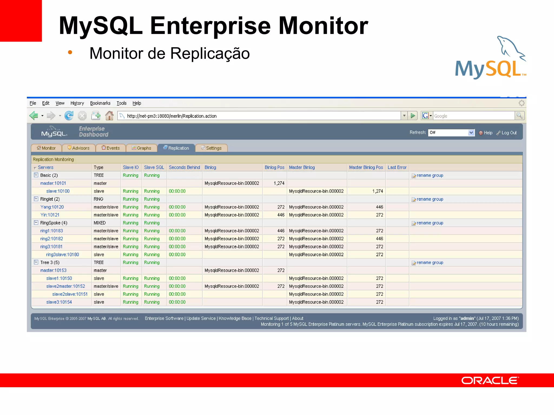The width and height of the screenshot is (554, 415).
Task: Click the browser address bar URL
Action: pyautogui.click(x=259, y=116)
